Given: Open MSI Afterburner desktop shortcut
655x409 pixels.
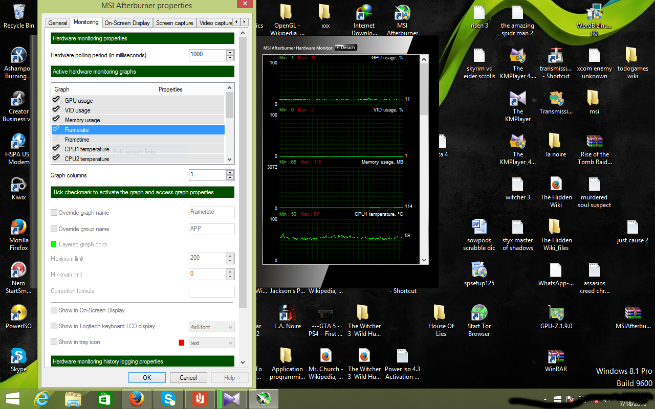Looking at the screenshot, I should [x=402, y=20].
